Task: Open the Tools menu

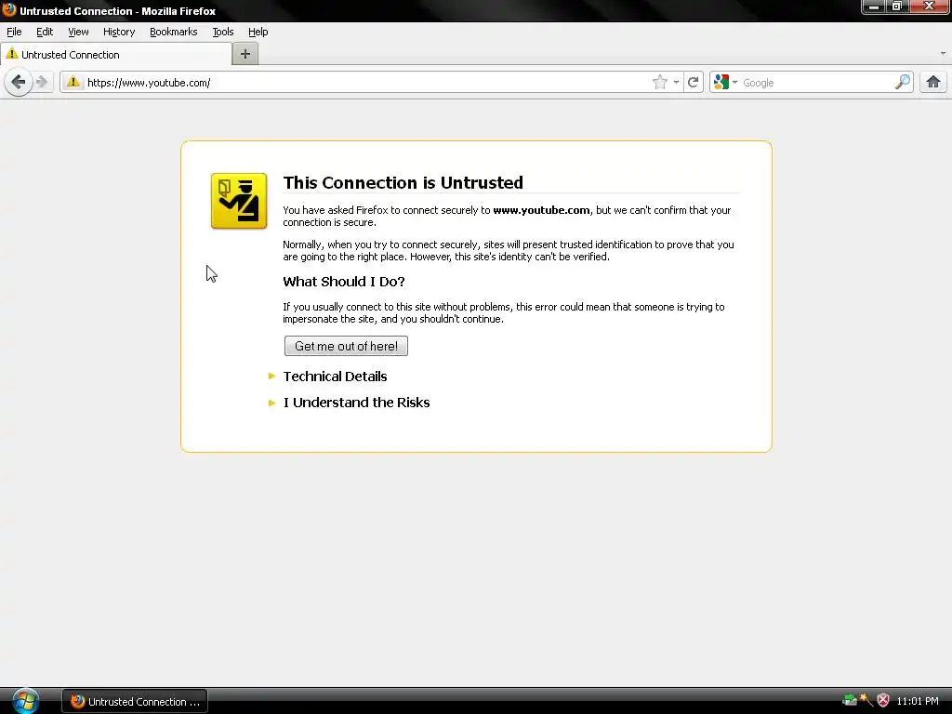Action: (x=223, y=32)
